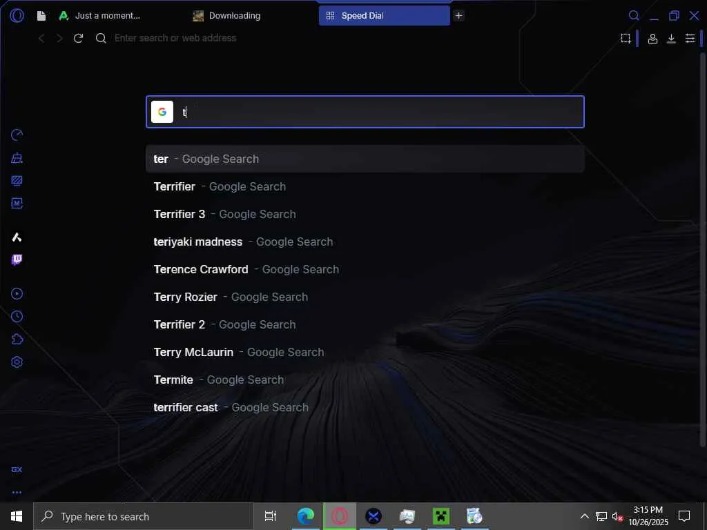Open the Aria AI sidebar icon
The width and height of the screenshot is (707, 530).
[x=17, y=237]
